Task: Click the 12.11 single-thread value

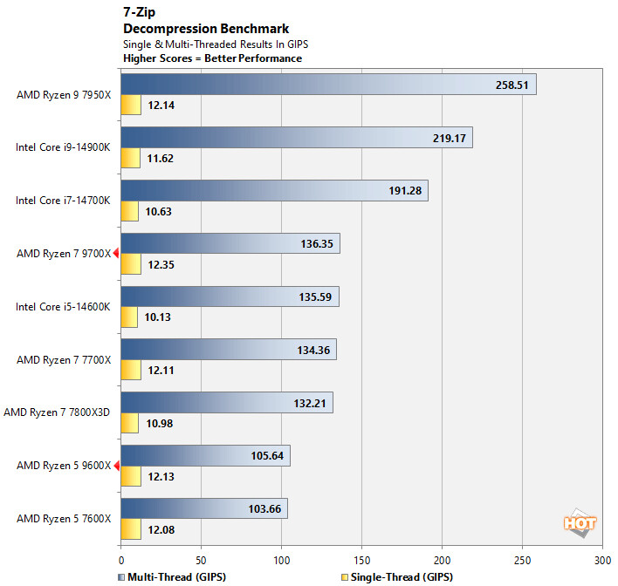Action: (161, 371)
